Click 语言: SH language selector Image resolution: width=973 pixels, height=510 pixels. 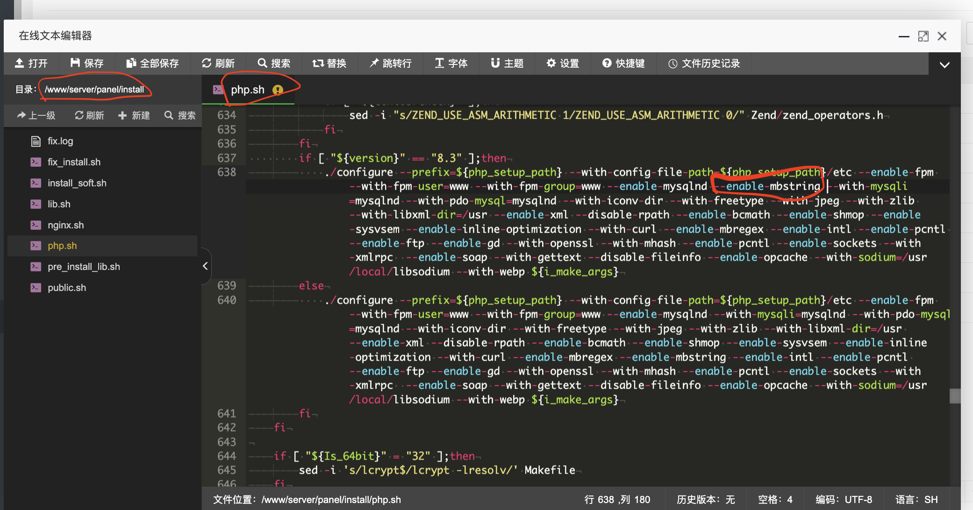tap(916, 500)
